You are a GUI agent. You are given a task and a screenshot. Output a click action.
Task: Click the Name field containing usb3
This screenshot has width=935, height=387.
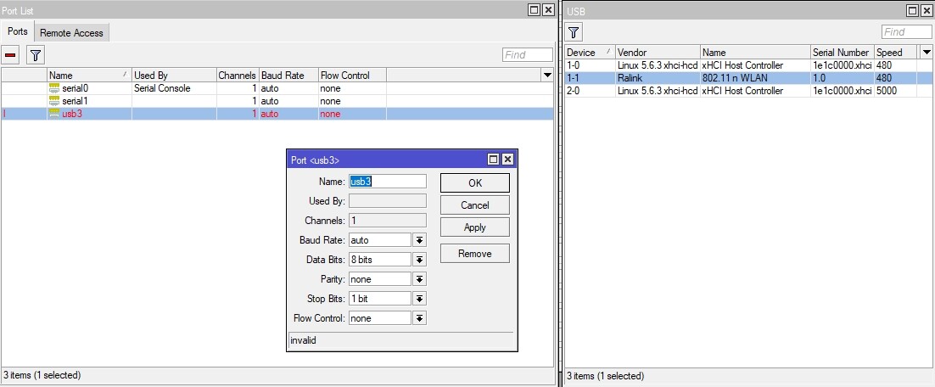[x=388, y=182]
